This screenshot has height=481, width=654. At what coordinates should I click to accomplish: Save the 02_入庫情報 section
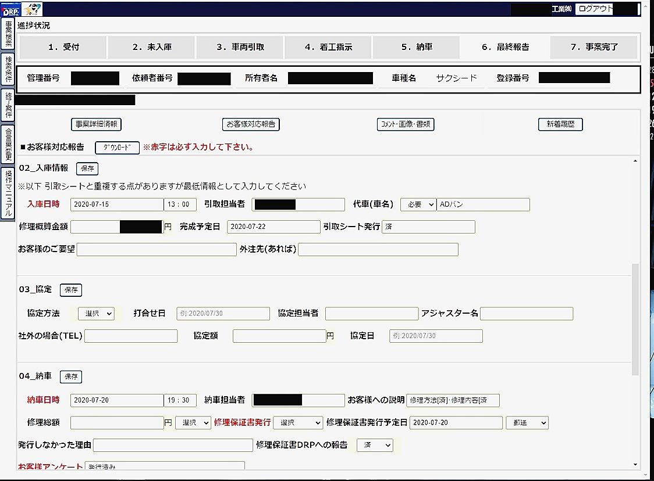click(87, 168)
